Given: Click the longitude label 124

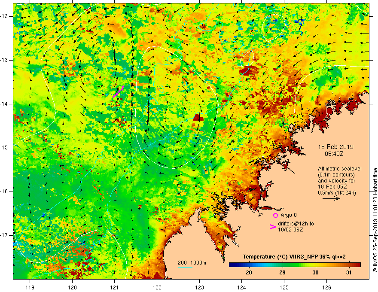Looking at the screenshot, I should coord(242,287).
